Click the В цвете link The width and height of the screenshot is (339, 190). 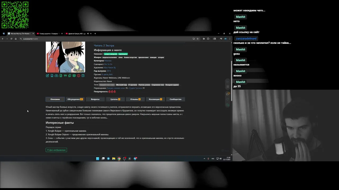(x=105, y=74)
